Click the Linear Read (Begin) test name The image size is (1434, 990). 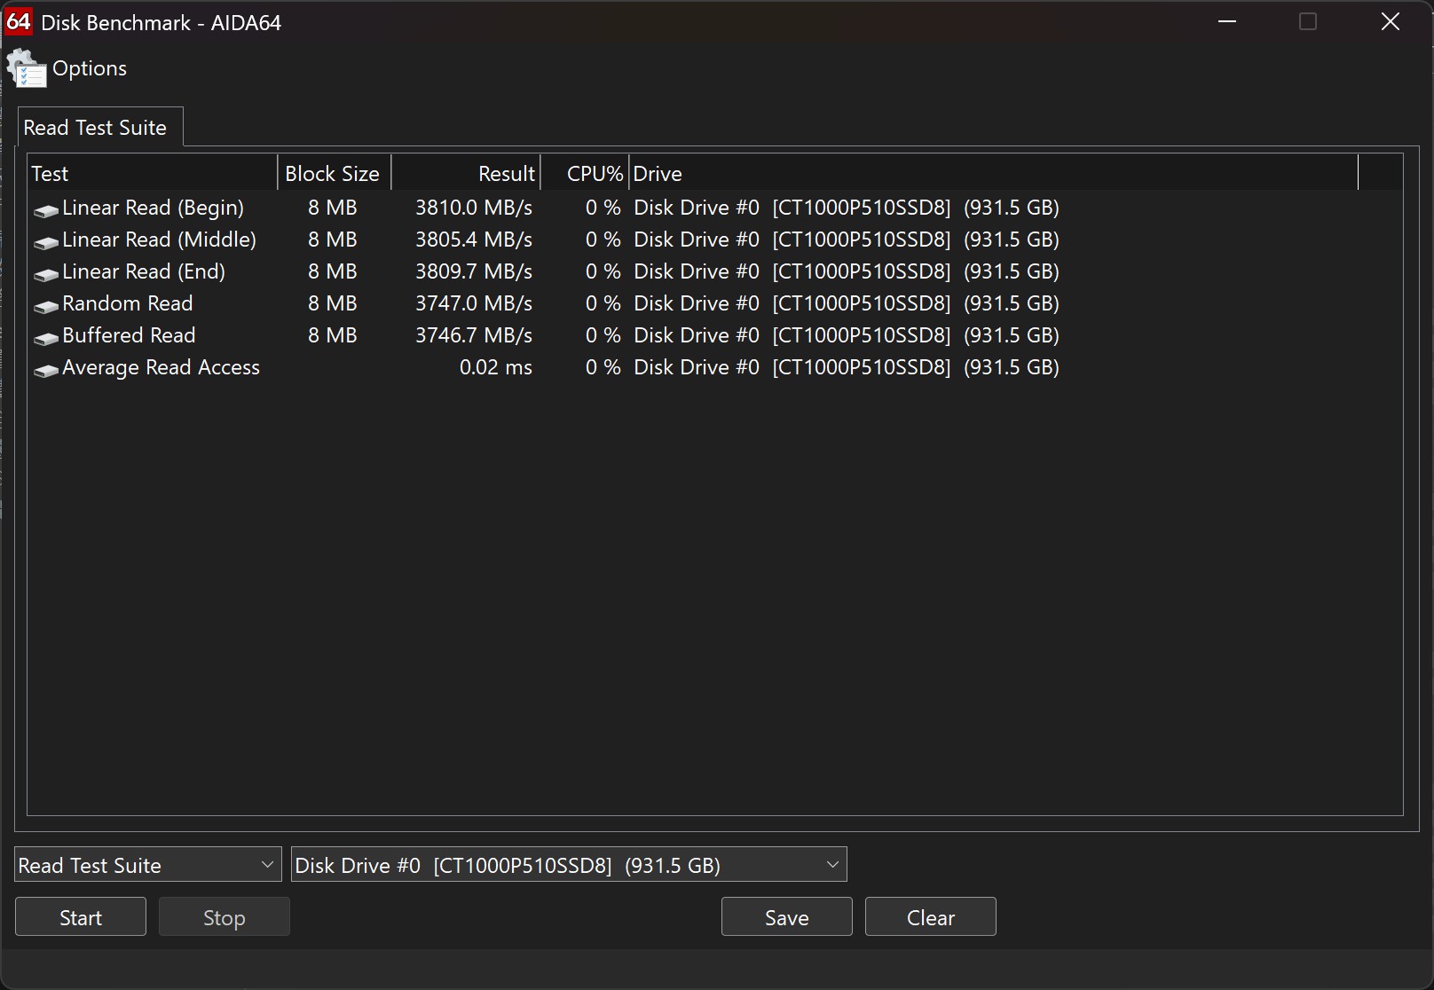153,208
